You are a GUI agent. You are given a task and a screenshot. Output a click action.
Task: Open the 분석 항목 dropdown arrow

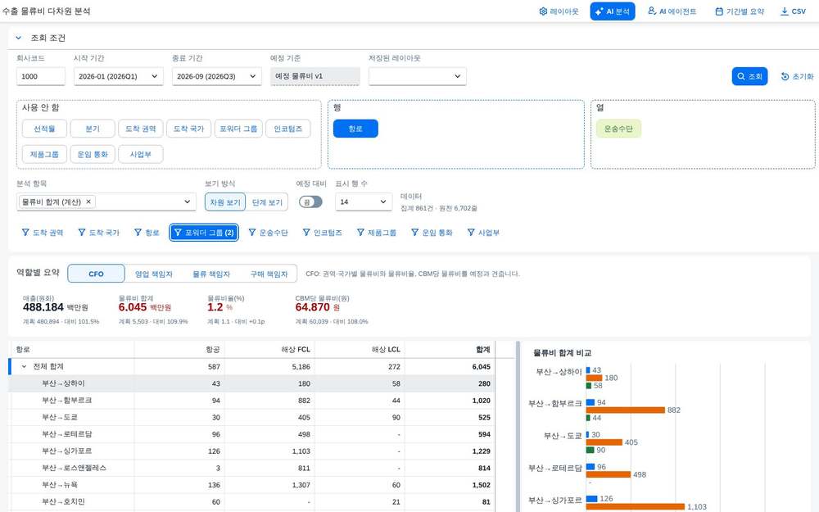tap(187, 202)
